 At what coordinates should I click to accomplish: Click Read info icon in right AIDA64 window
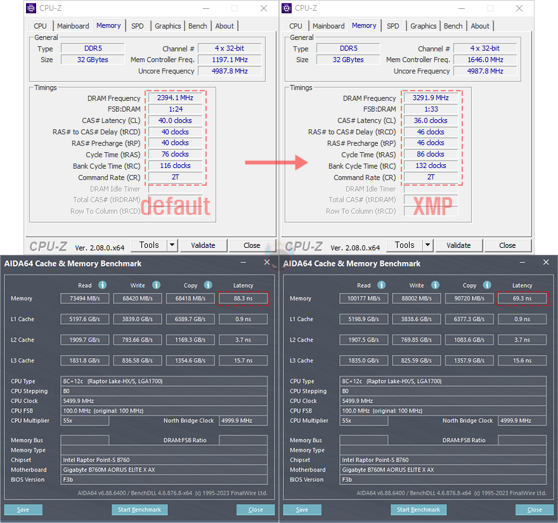(382, 285)
